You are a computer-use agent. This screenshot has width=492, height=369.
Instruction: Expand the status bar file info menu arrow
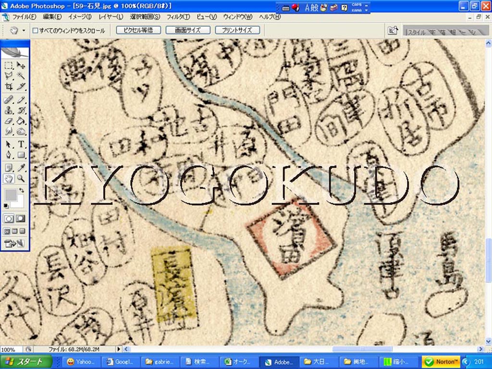tap(119, 349)
